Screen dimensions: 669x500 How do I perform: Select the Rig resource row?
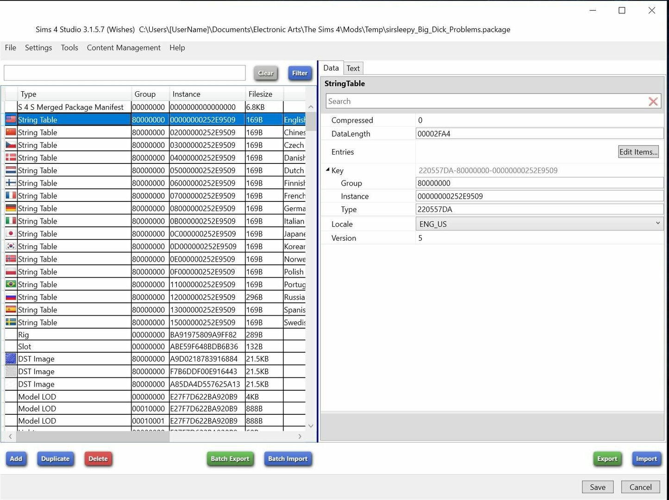pos(155,334)
